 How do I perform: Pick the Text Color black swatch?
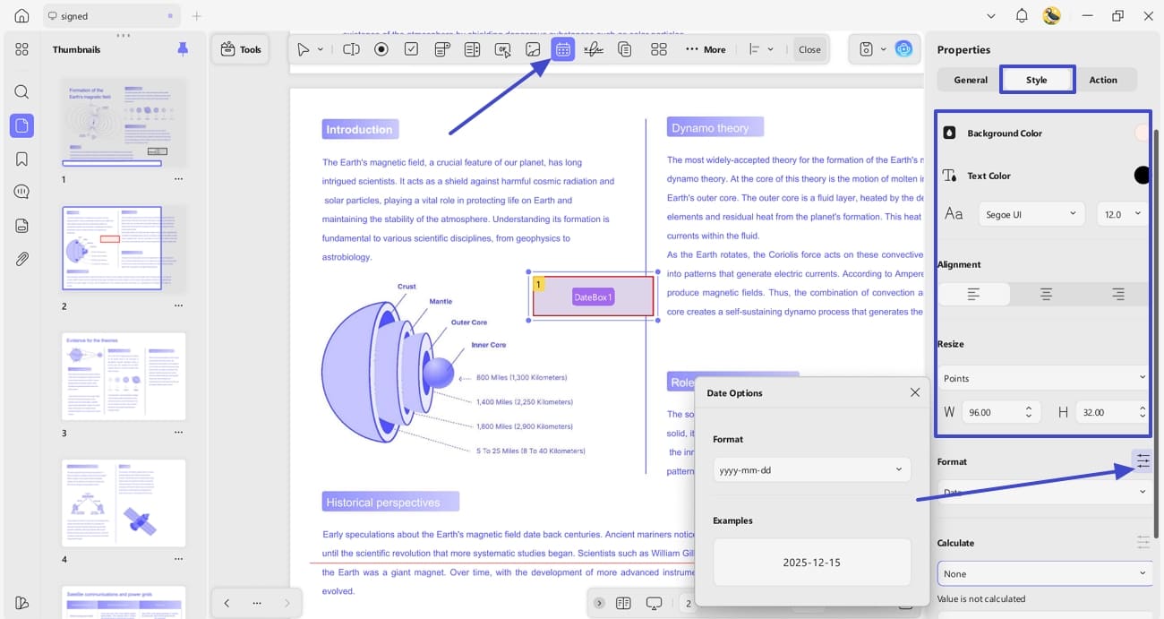point(1142,176)
